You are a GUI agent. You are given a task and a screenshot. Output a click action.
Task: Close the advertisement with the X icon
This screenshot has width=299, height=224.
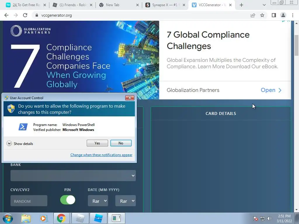point(289,21)
